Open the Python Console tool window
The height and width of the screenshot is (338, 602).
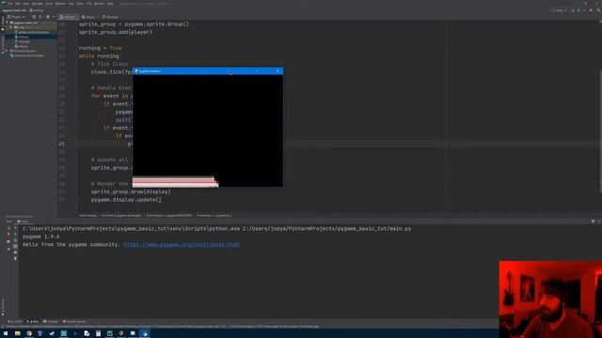coord(74,321)
